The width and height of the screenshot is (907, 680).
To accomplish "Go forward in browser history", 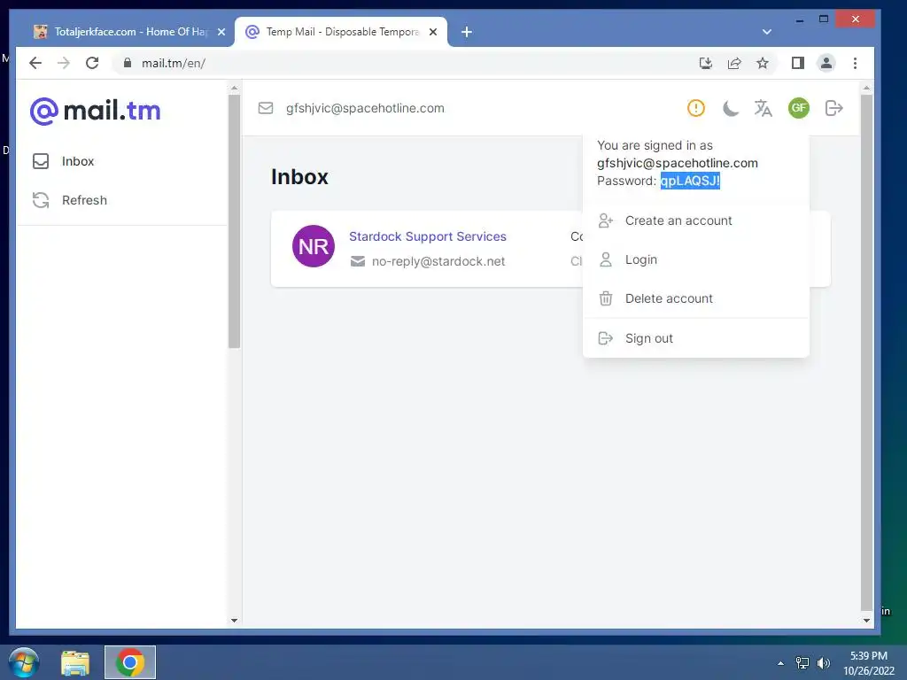I will pyautogui.click(x=64, y=63).
